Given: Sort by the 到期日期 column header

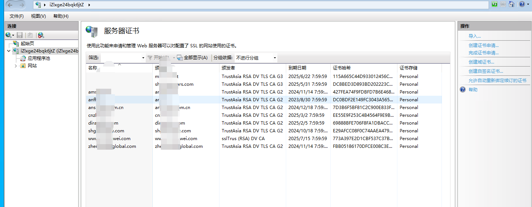Looking at the screenshot, I should click(297, 68).
